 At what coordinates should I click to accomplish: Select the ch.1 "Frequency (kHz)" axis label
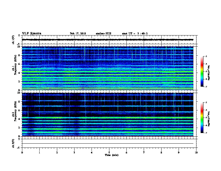click(15, 65)
